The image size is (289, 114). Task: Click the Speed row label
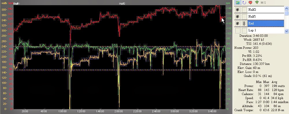[x=249, y=98]
